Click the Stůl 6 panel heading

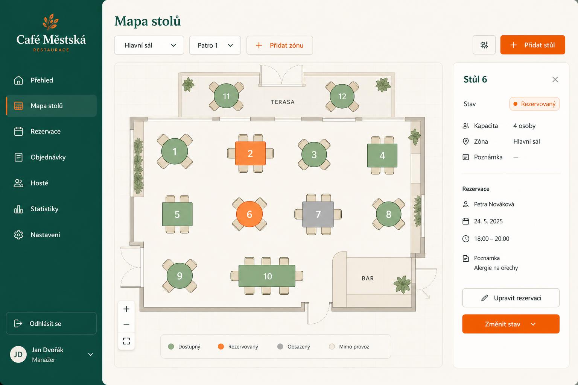pyautogui.click(x=475, y=79)
